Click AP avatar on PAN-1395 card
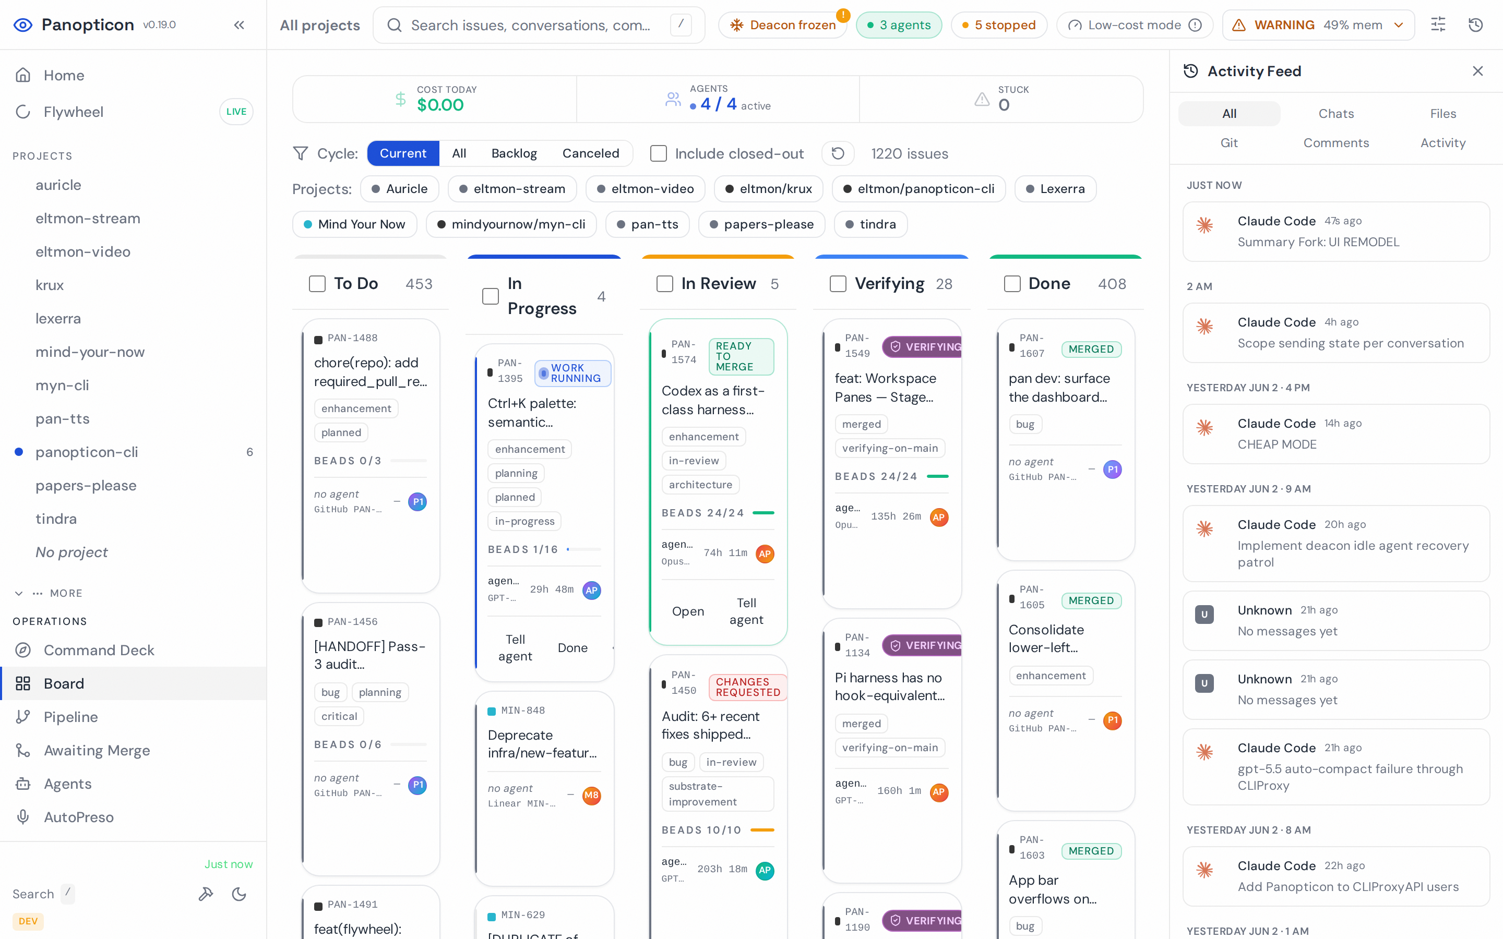 (x=591, y=590)
